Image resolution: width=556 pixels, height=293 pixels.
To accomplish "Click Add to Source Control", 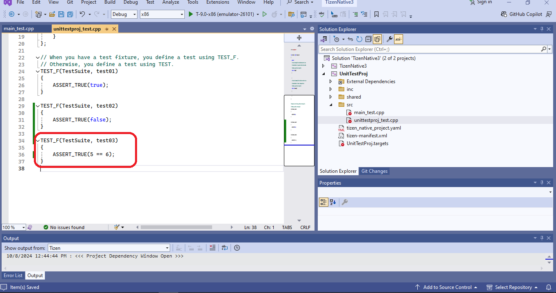I will pos(447,287).
